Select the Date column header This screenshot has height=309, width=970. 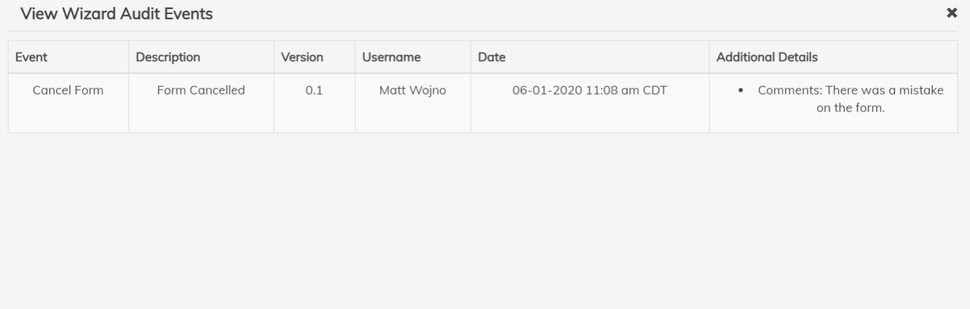coord(491,57)
